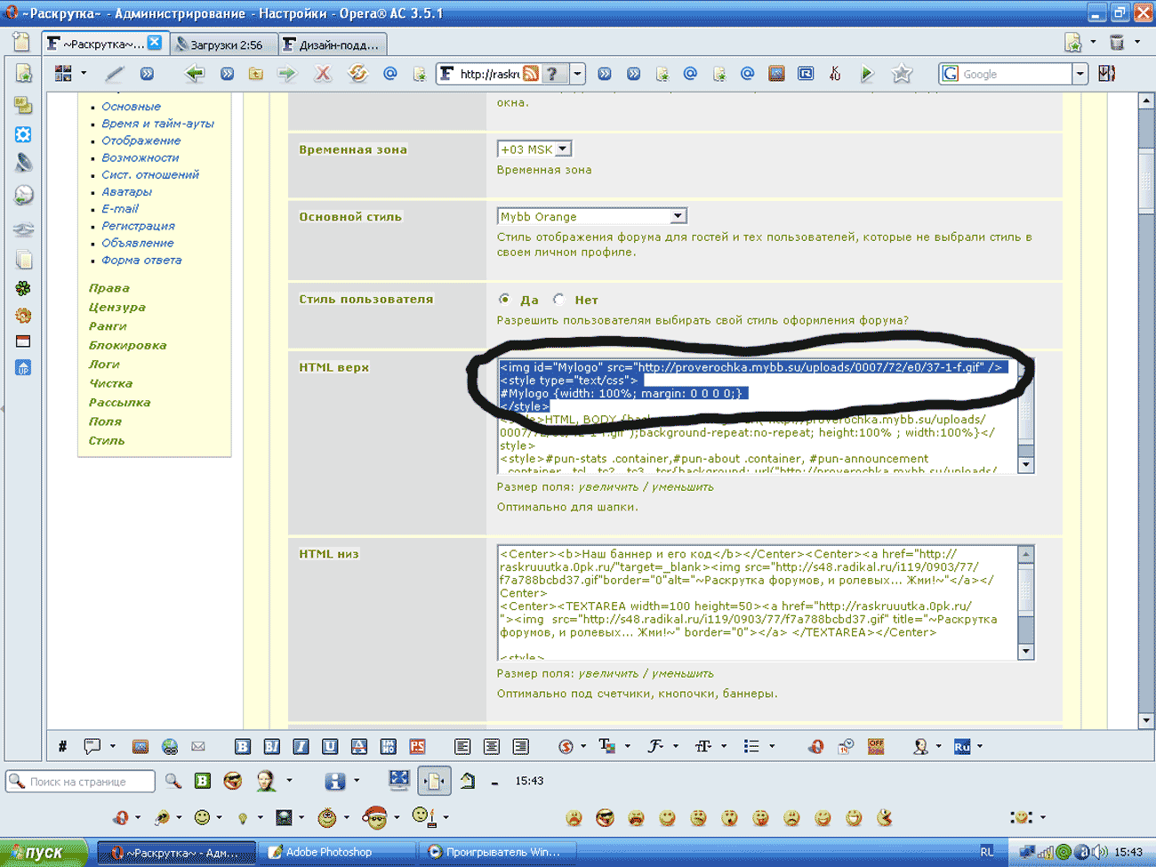Image resolution: width=1156 pixels, height=867 pixels.
Task: Click the sunglasses smiley in emoticon row
Action: (606, 817)
